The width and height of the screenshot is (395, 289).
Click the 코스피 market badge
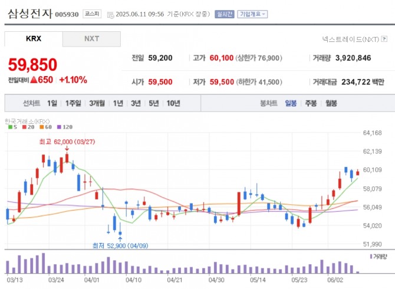pyautogui.click(x=92, y=14)
